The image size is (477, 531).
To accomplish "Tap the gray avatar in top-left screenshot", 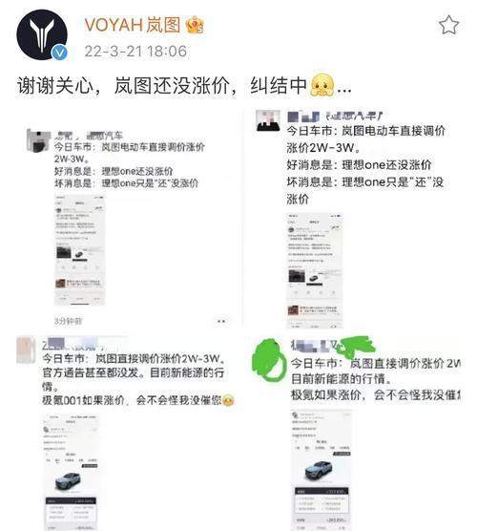I will [x=38, y=140].
